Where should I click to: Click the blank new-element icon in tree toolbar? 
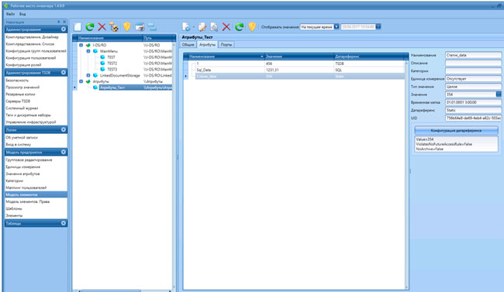[x=78, y=27]
